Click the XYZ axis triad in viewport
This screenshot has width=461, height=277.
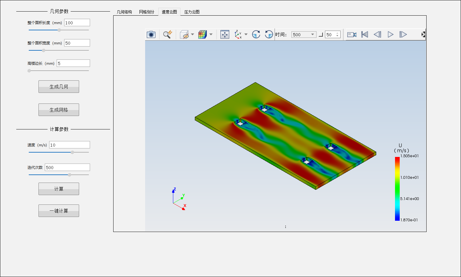click(x=179, y=199)
